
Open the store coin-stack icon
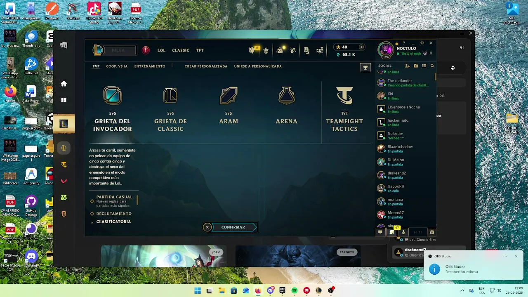[x=320, y=50]
